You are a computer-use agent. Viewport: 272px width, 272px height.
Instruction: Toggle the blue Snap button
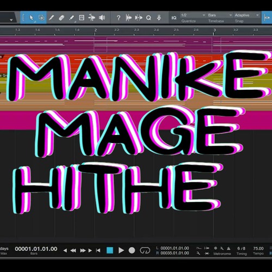point(267,17)
